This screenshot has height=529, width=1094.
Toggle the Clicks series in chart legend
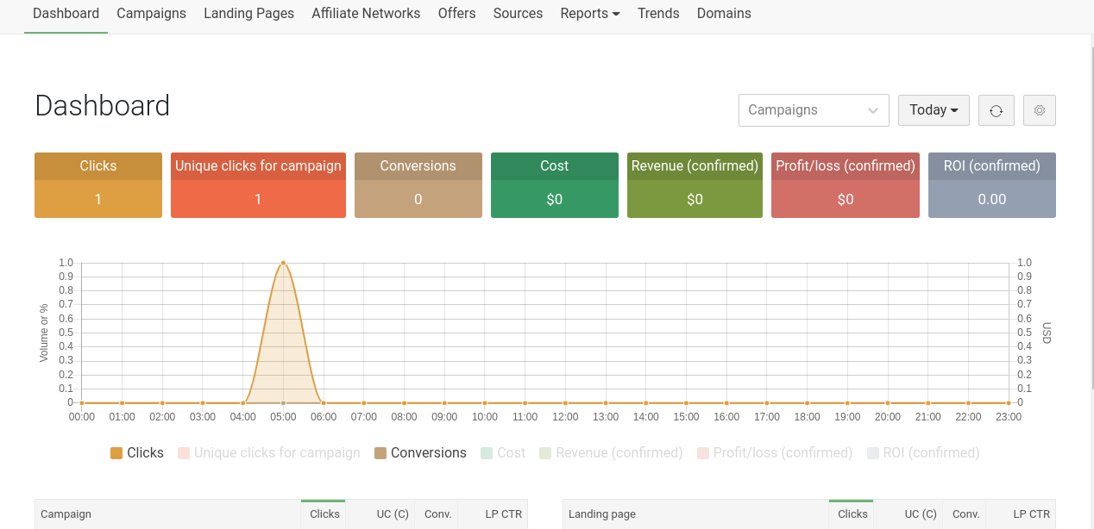point(136,453)
